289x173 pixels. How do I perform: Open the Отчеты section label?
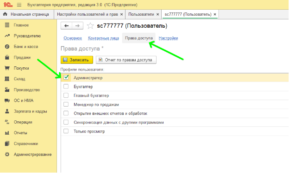pyautogui.click(x=20, y=133)
